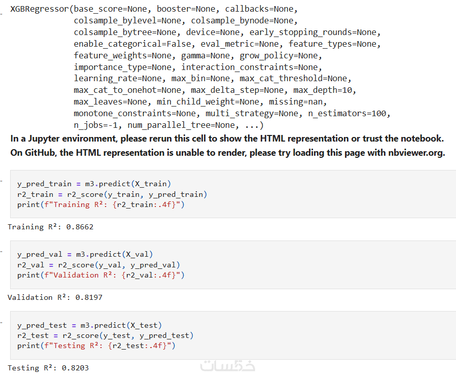The height and width of the screenshot is (379, 456).
Task: Place cursor on y_pred_test = m3.predict(X_test) line
Action: [x=89, y=325]
